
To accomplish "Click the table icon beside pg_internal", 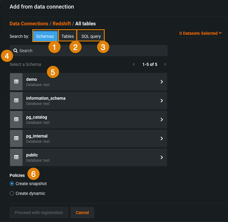I will [x=16, y=138].
